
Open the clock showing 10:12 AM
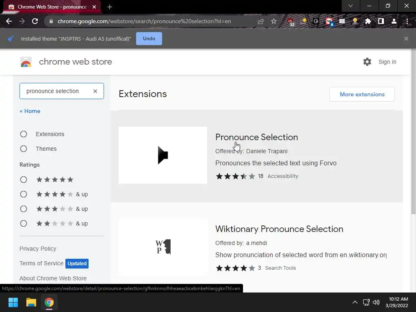click(396, 302)
